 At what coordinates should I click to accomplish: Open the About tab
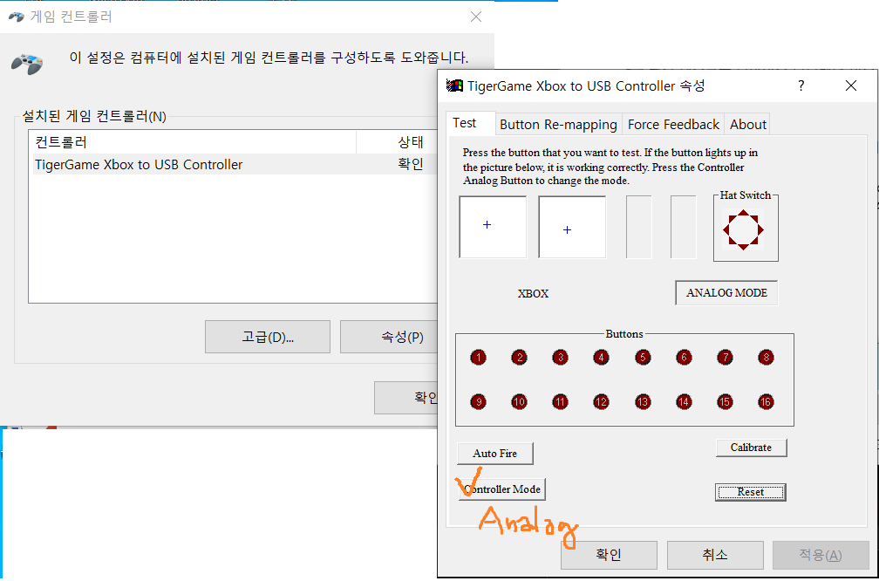pyautogui.click(x=748, y=125)
